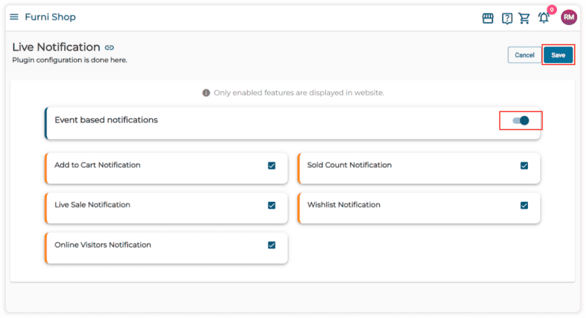Select the Wishlist Notification card label

coord(344,205)
